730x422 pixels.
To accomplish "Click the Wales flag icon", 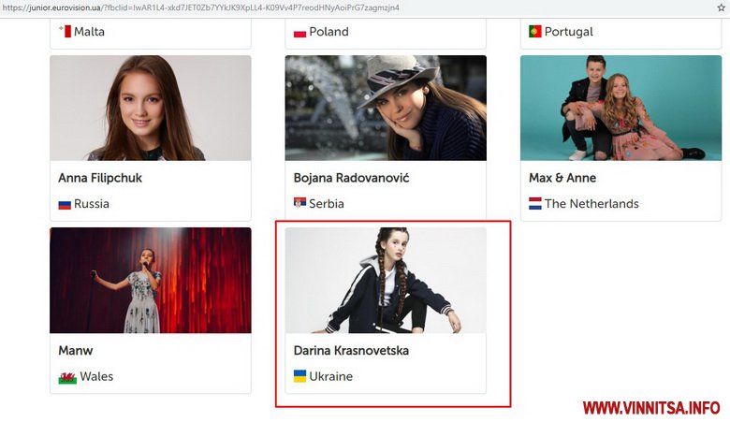I will pyautogui.click(x=66, y=377).
